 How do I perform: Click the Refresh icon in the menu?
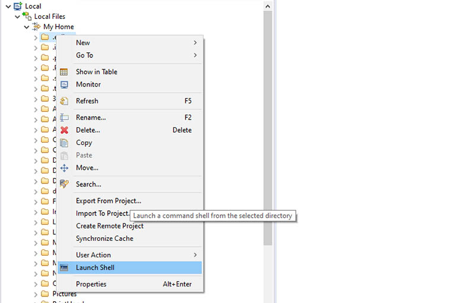[64, 101]
